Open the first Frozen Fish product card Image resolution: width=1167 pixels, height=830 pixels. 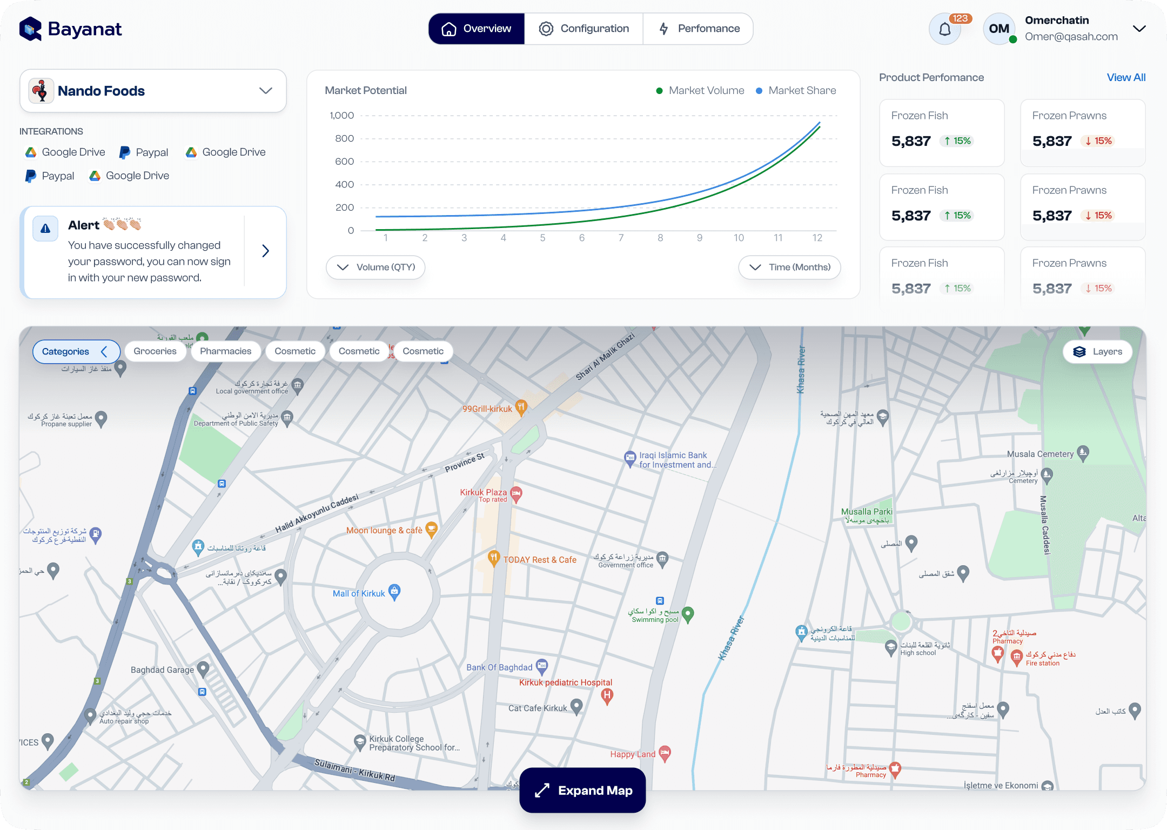pos(942,132)
